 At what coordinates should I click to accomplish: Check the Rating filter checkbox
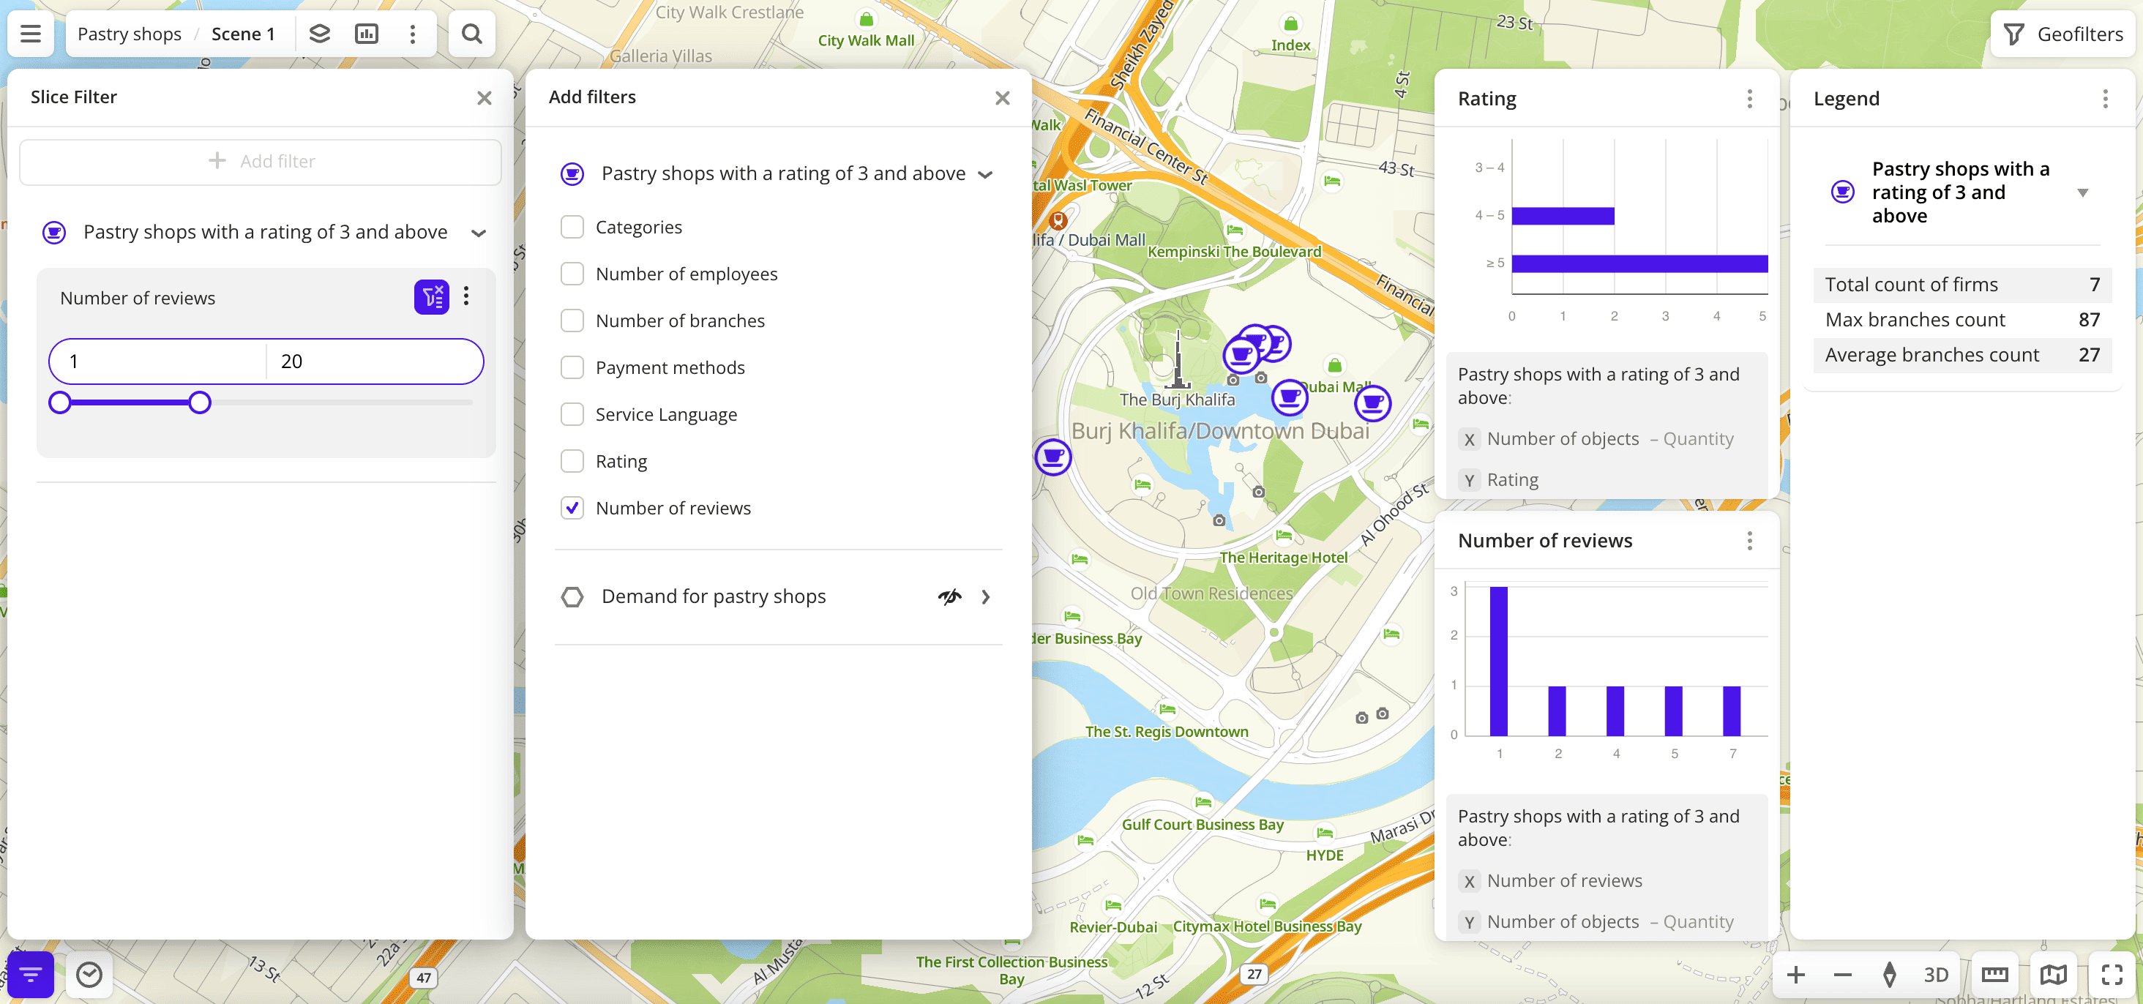(572, 461)
